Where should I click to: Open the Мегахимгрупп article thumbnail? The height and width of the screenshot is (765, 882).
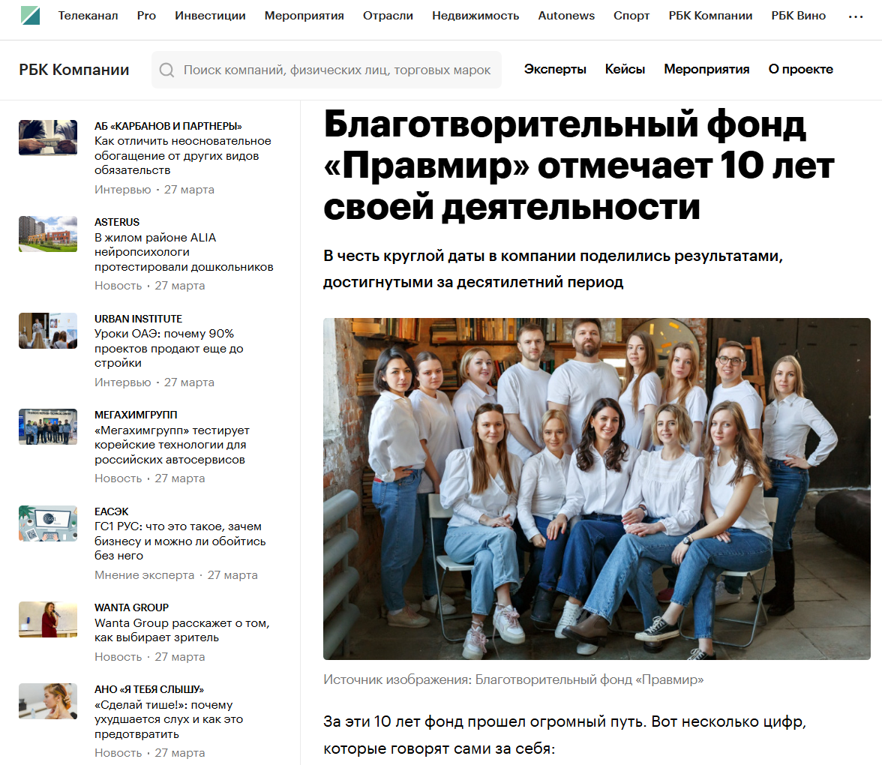pos(48,427)
